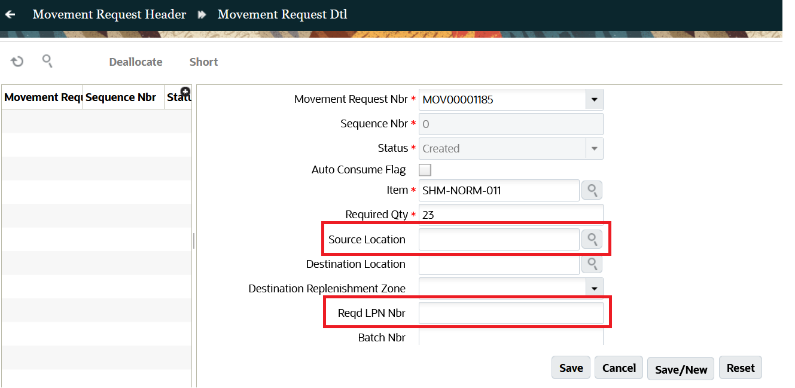The width and height of the screenshot is (795, 388).
Task: Click the Cancel button
Action: tap(619, 368)
